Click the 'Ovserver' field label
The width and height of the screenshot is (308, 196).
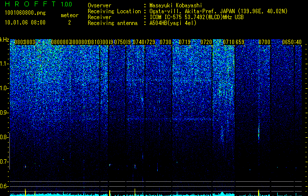[x=99, y=5]
